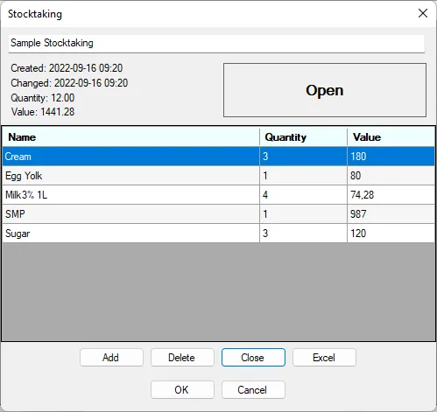Click Sugar's quantity cell 3
The width and height of the screenshot is (437, 412).
tap(303, 234)
